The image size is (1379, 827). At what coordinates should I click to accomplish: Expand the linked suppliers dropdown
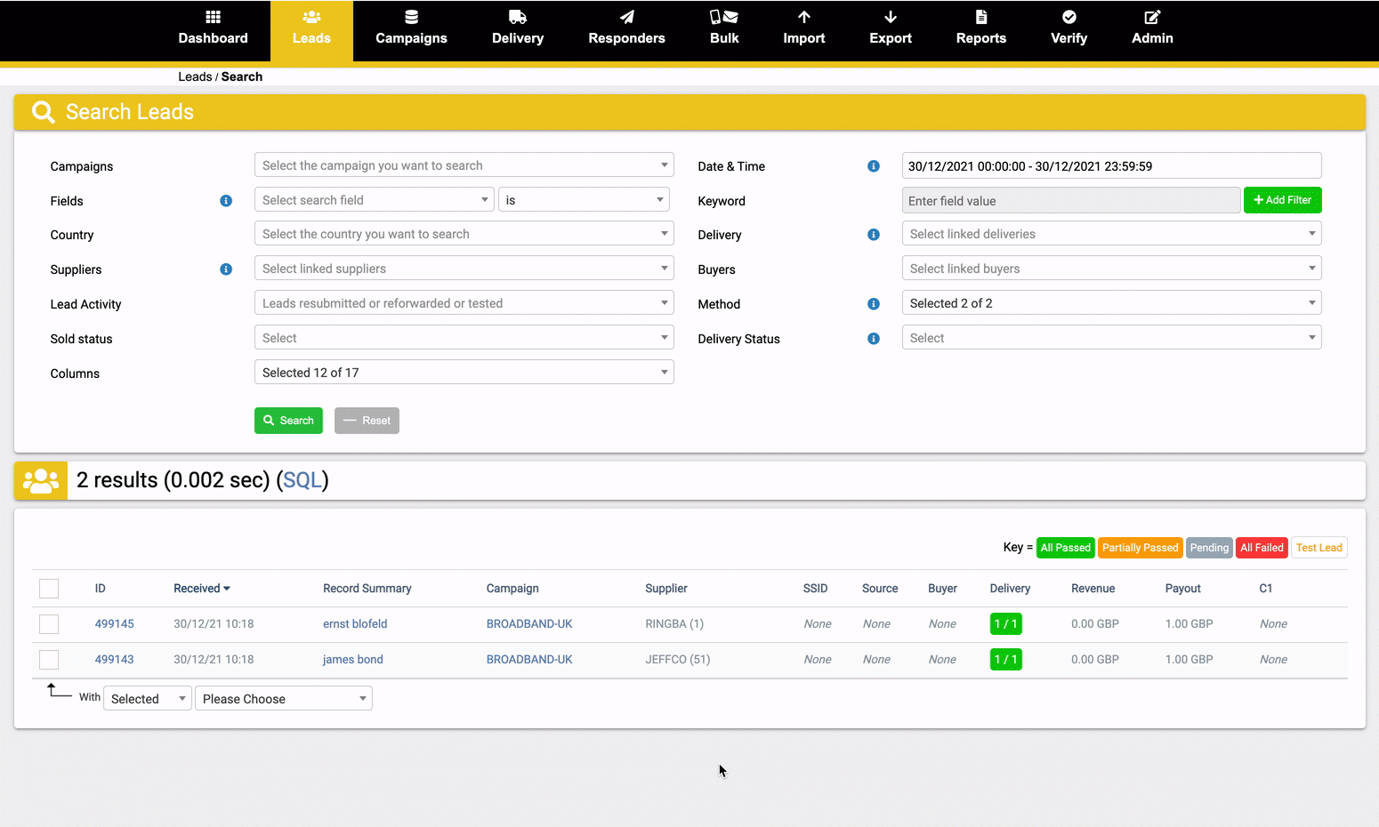[464, 269]
